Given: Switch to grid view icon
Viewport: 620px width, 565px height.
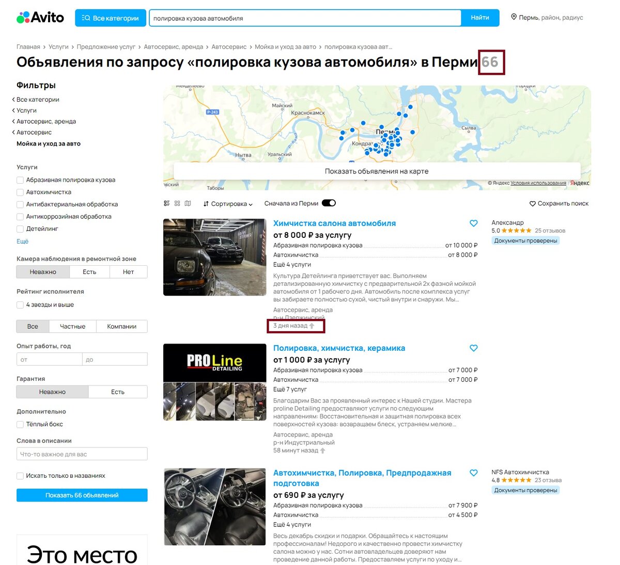Looking at the screenshot, I should pos(177,203).
